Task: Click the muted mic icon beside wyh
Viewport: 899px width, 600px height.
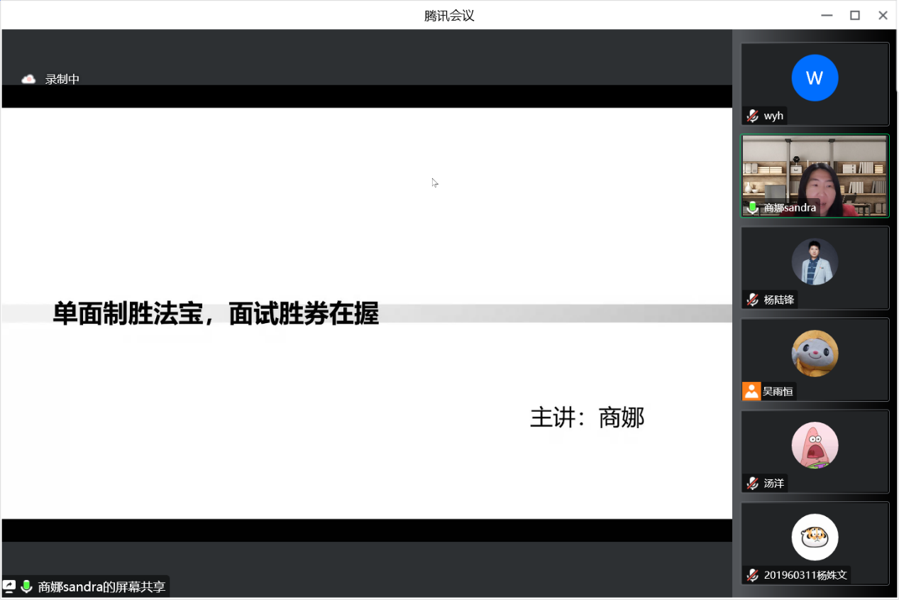Action: (x=753, y=116)
